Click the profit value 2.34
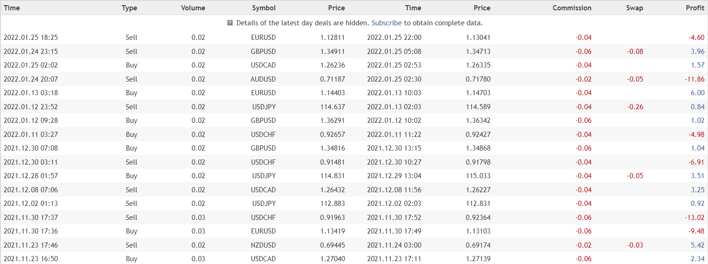 click(x=698, y=259)
